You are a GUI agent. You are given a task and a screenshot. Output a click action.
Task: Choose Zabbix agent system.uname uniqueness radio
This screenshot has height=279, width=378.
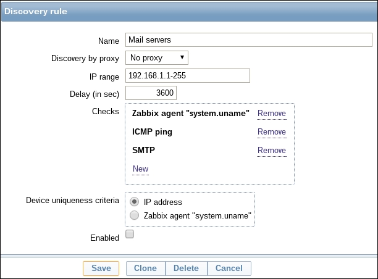point(134,215)
